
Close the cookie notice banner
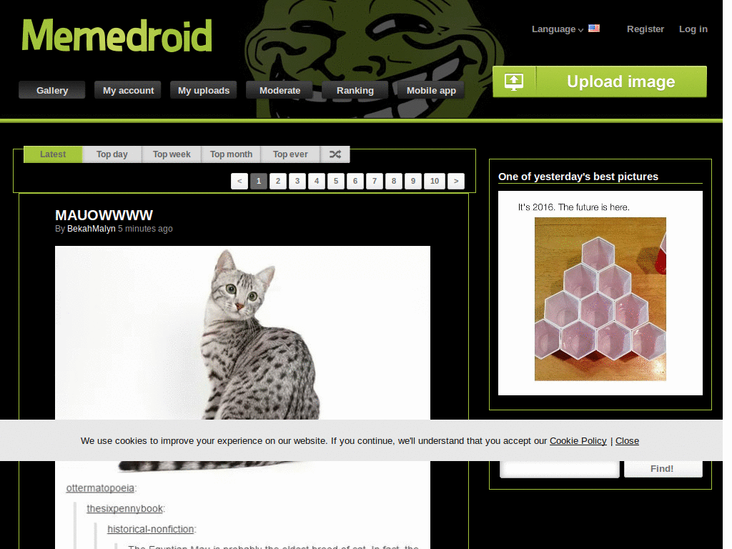627,440
